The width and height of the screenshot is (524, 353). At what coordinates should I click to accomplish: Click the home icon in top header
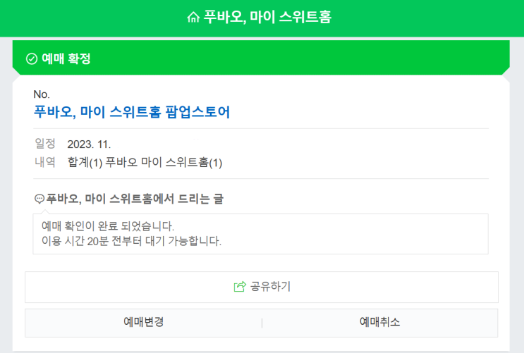point(193,18)
